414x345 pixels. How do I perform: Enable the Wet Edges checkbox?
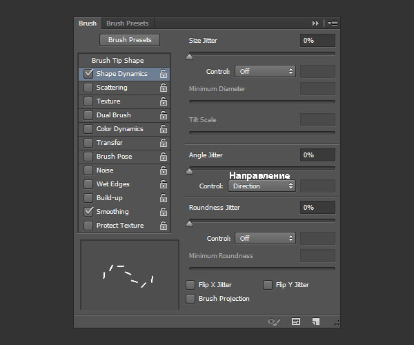88,184
